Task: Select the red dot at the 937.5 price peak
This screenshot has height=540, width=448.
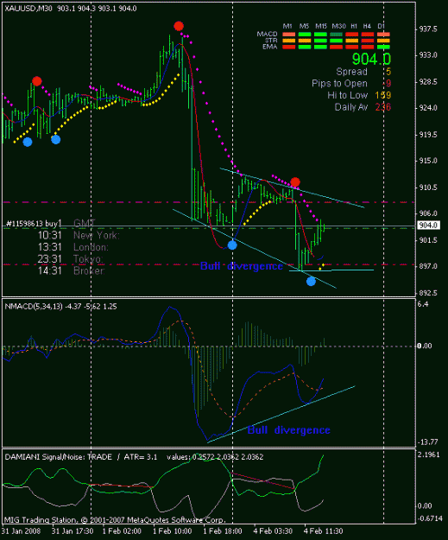Action: 179,26
